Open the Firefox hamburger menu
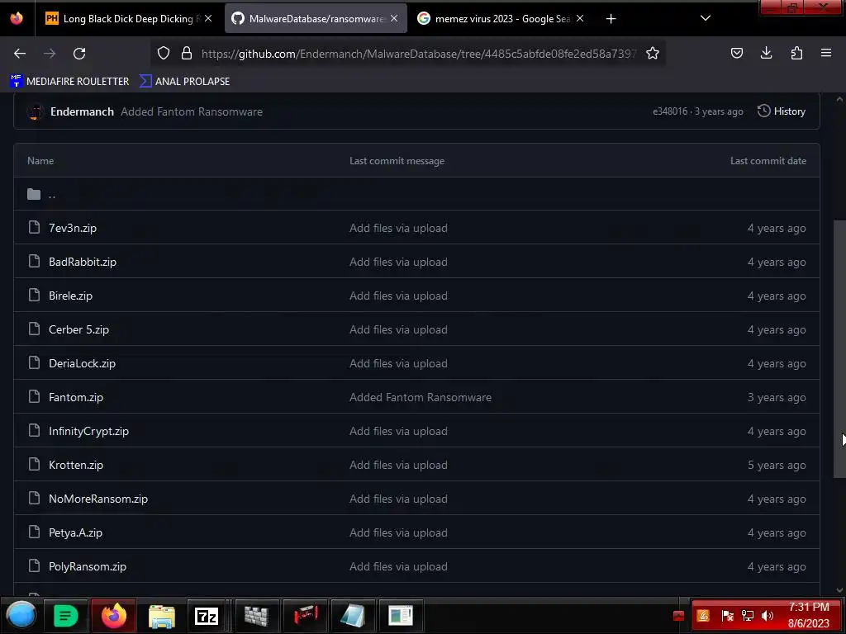Screen dimensions: 846x634 pos(826,53)
